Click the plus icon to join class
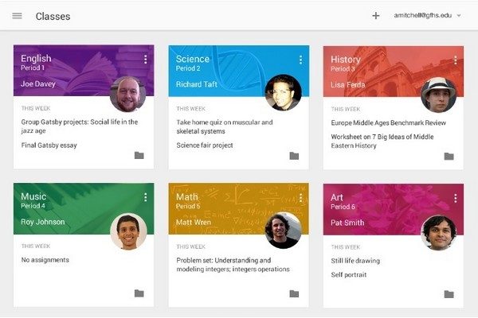The image size is (478, 318). tap(376, 16)
